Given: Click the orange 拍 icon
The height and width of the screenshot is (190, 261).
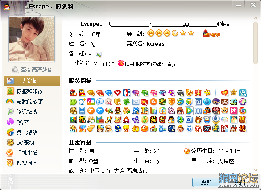Looking at the screenshot, I should click(91, 111).
